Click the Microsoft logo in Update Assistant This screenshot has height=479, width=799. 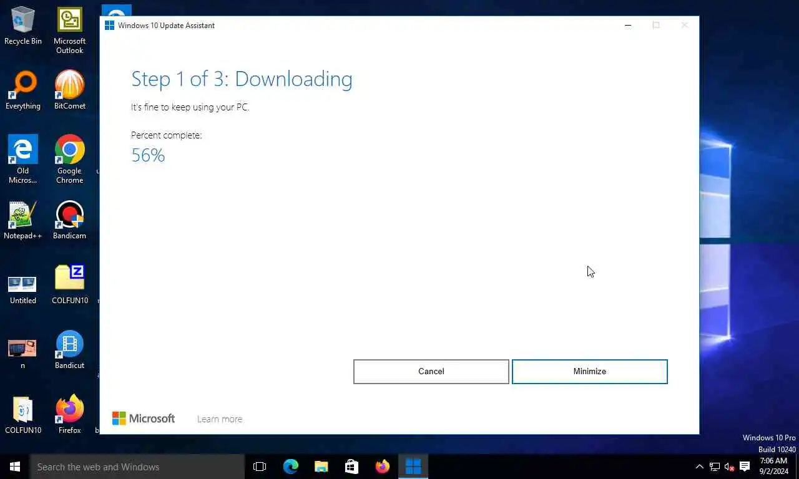144,419
